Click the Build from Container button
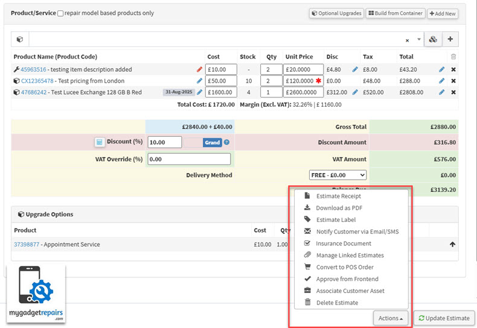The width and height of the screenshot is (477, 328). pyautogui.click(x=395, y=13)
